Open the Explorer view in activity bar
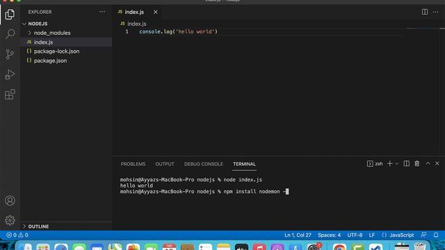The image size is (445, 250). (10, 14)
